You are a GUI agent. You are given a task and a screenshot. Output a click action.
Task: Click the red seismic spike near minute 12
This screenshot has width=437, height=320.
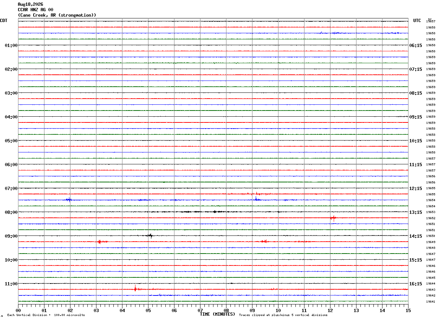(333, 218)
